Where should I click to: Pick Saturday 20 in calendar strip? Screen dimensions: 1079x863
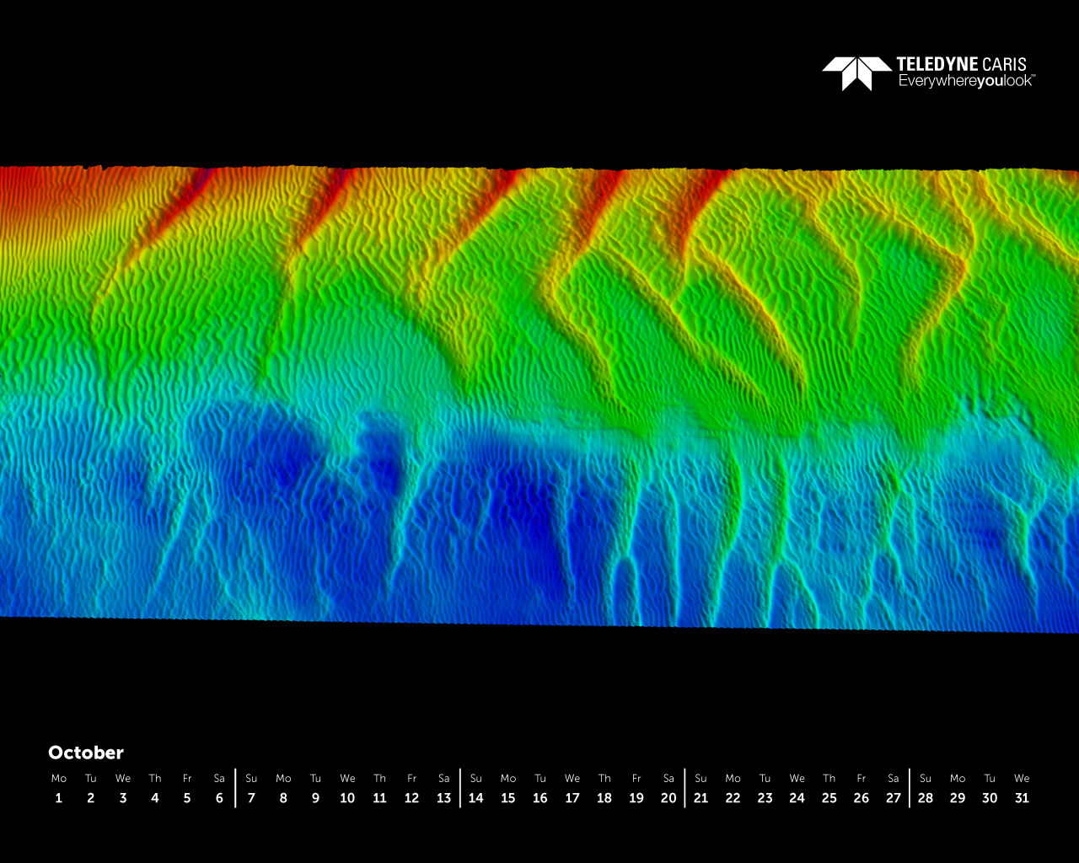[668, 798]
